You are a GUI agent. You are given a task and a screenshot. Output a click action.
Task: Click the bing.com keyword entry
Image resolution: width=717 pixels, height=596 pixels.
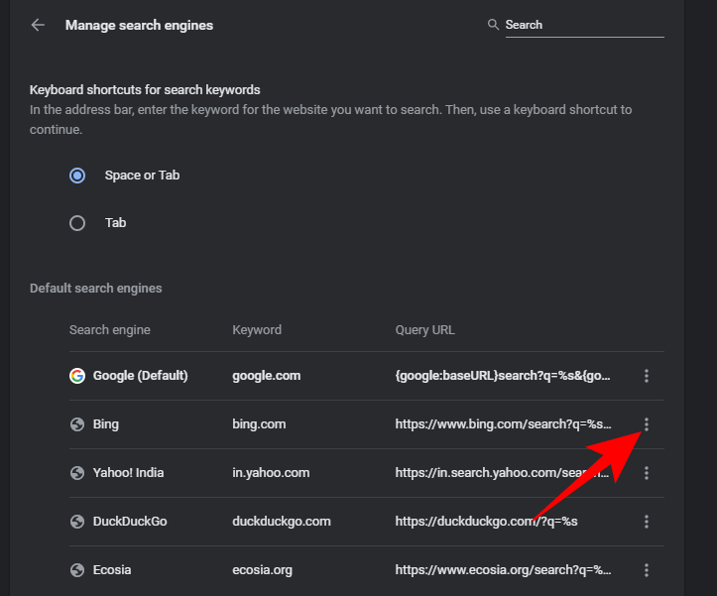click(259, 424)
